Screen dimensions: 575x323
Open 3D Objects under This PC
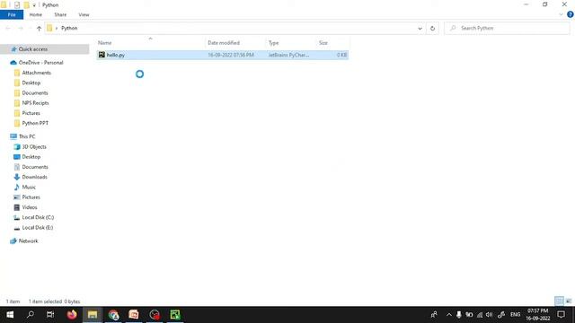pos(34,146)
